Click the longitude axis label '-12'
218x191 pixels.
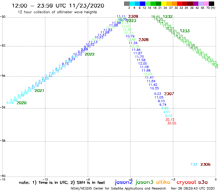point(45,179)
